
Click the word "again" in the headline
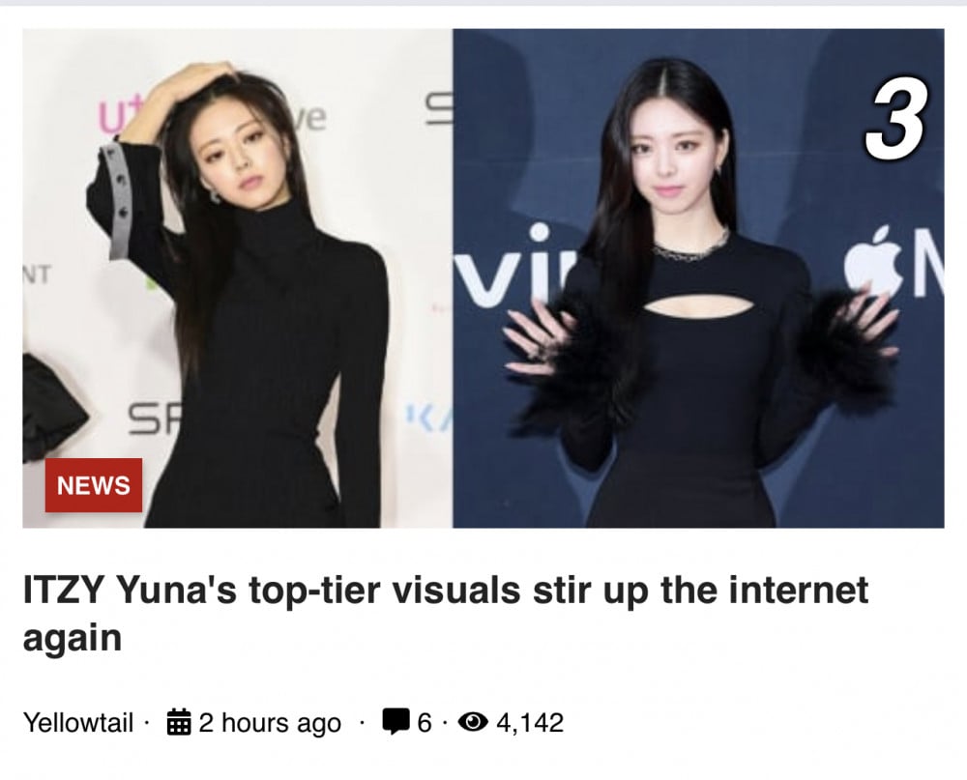coord(73,638)
